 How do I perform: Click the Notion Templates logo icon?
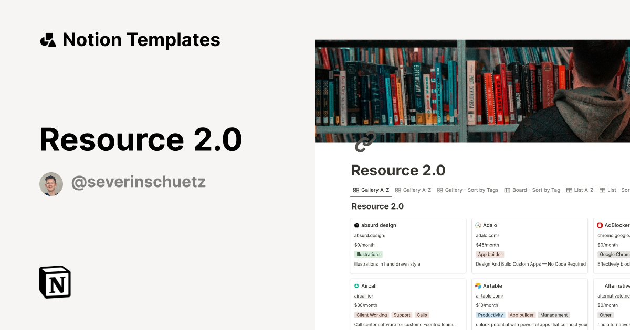click(x=48, y=39)
